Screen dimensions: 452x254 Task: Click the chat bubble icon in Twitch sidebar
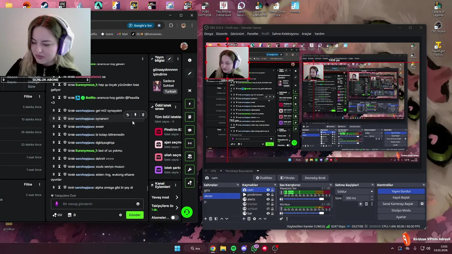pos(190,130)
